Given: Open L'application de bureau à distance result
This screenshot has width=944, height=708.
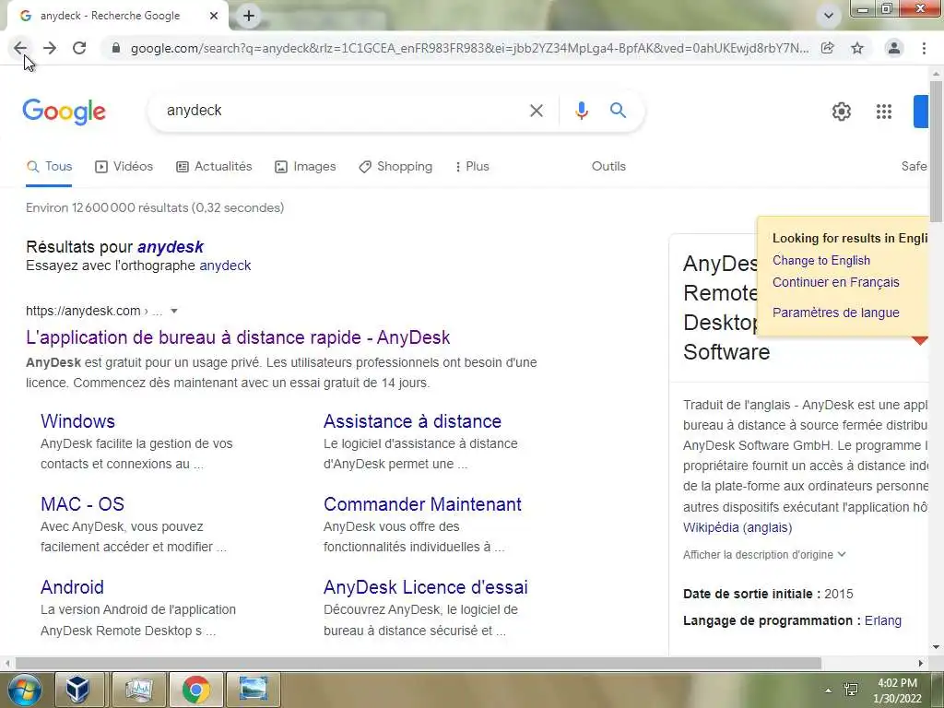Looking at the screenshot, I should point(238,337).
